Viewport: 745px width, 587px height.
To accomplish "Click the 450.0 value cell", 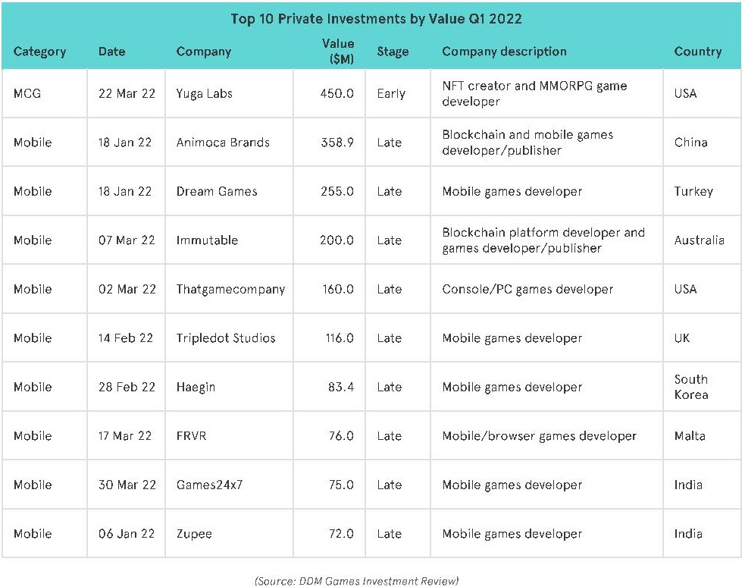I will pos(337,93).
